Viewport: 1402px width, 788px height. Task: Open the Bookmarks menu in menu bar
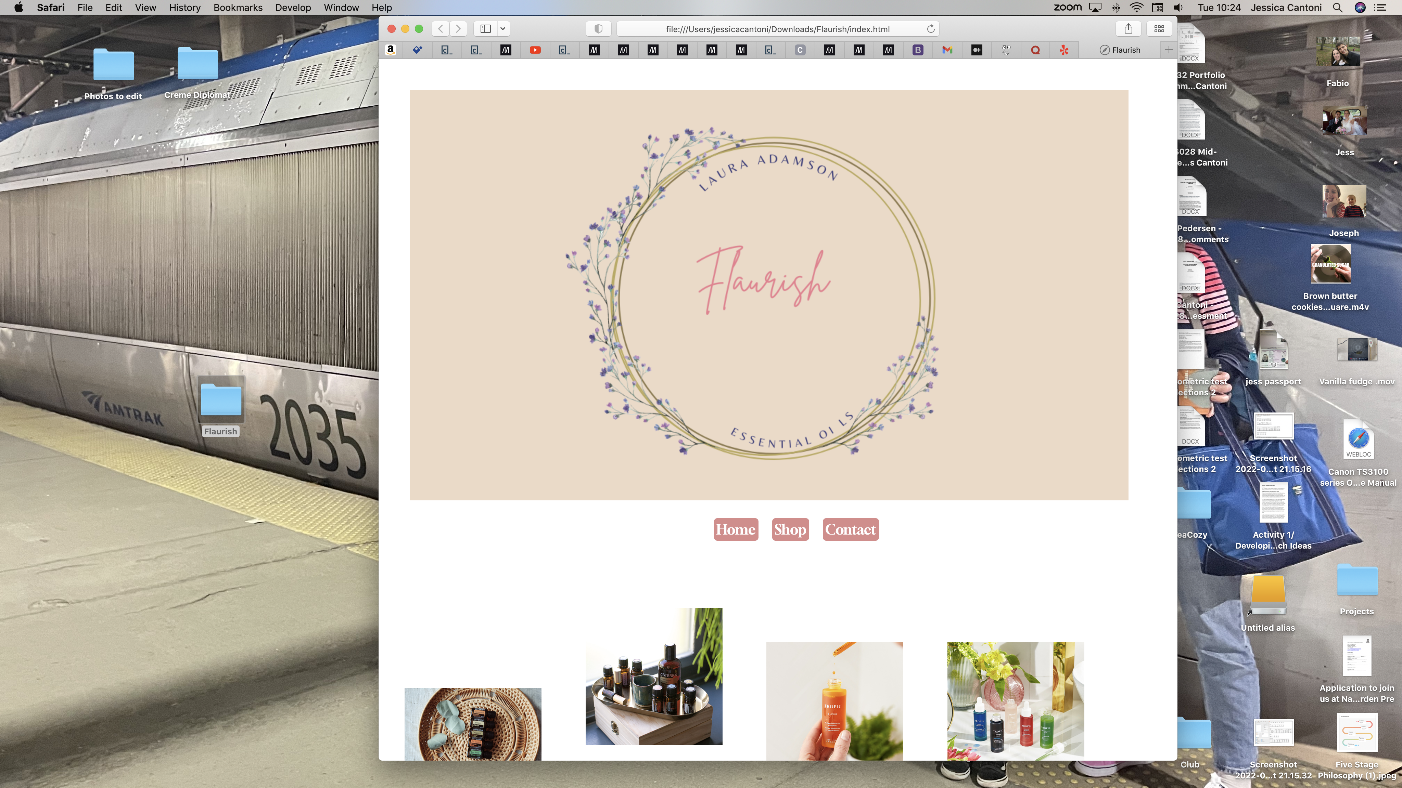click(237, 8)
